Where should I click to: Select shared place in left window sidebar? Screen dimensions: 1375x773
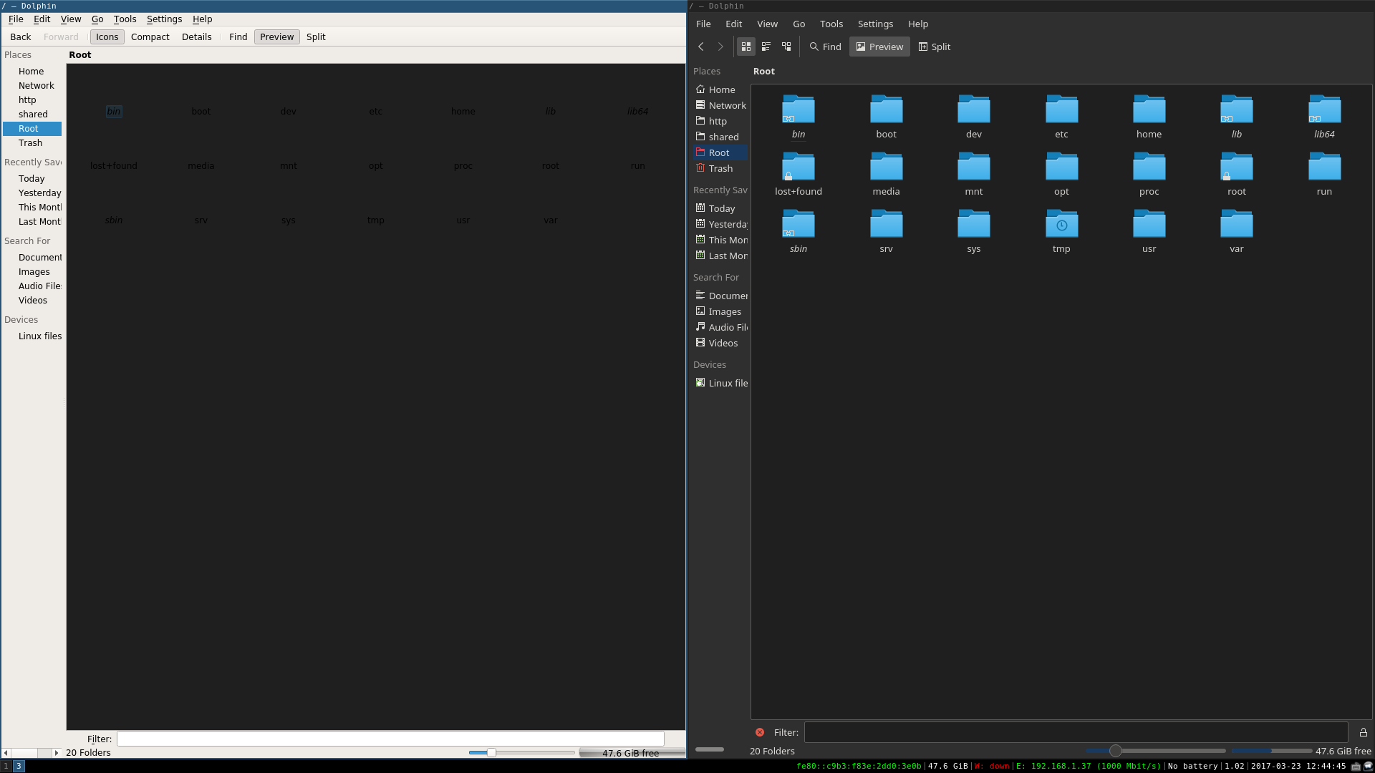[33, 114]
